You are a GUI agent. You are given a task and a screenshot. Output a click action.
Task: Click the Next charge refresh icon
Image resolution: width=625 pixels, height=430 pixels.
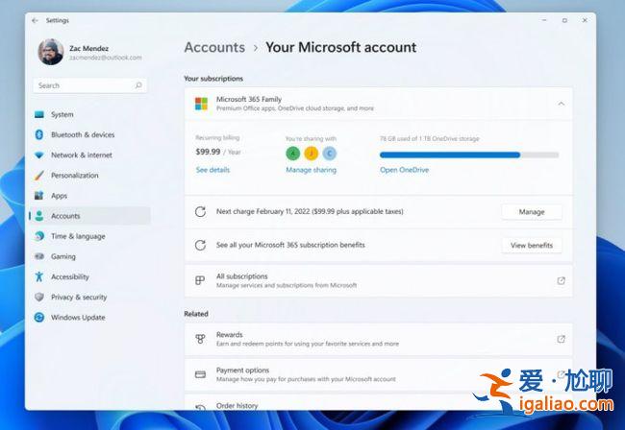pyautogui.click(x=200, y=211)
